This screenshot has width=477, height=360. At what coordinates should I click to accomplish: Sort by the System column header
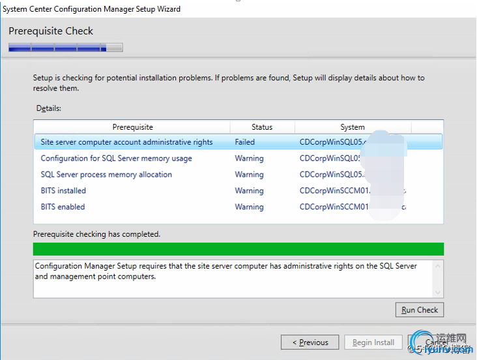(353, 127)
